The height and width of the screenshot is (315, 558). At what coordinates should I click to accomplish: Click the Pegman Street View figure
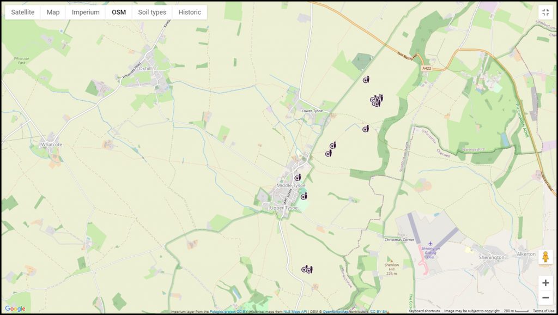[x=545, y=256]
